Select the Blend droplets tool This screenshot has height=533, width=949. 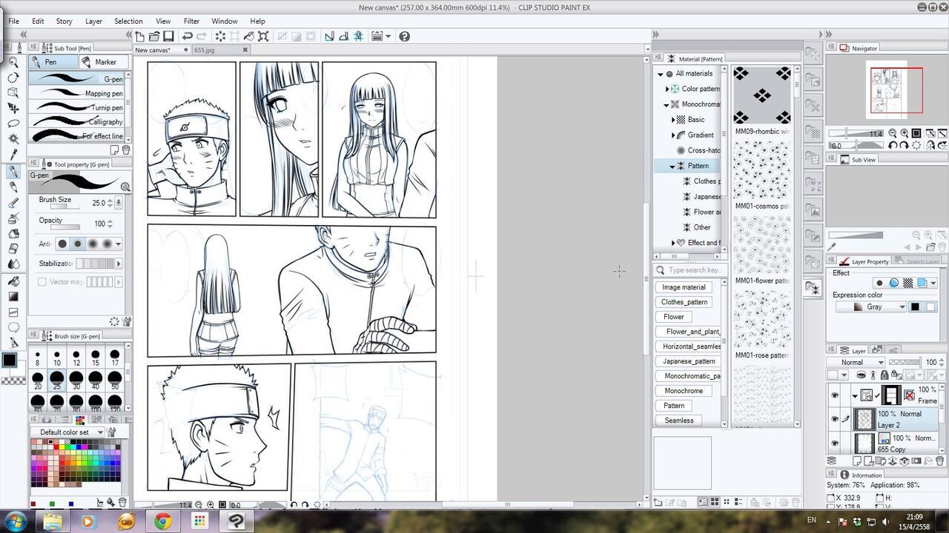pyautogui.click(x=13, y=264)
